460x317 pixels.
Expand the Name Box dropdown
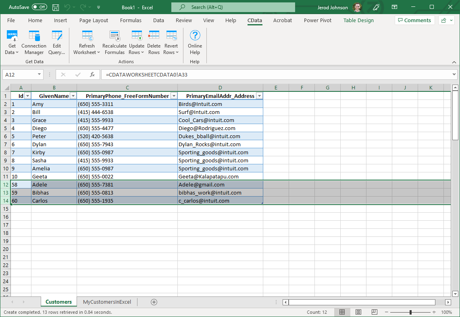pos(40,75)
